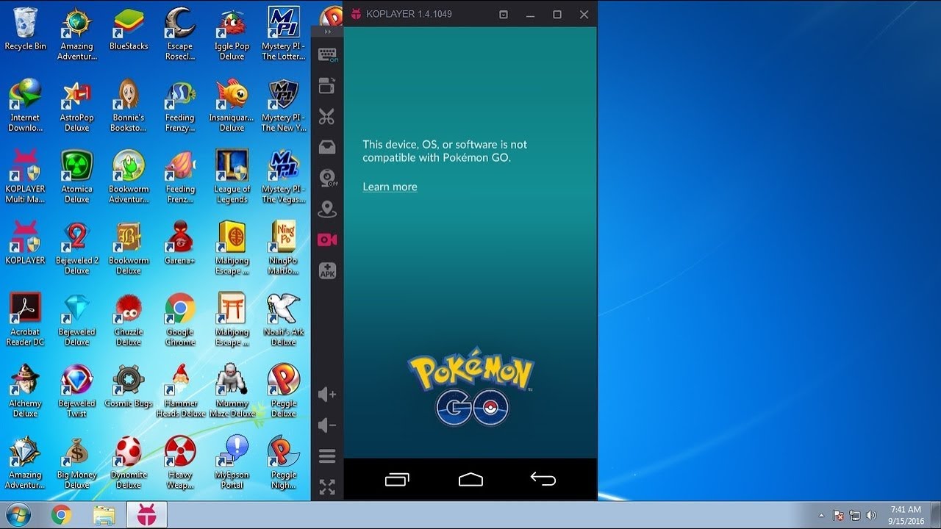The image size is (941, 529).
Task: Select the Mystery PI - The Lotter... shortcut
Action: 284,34
